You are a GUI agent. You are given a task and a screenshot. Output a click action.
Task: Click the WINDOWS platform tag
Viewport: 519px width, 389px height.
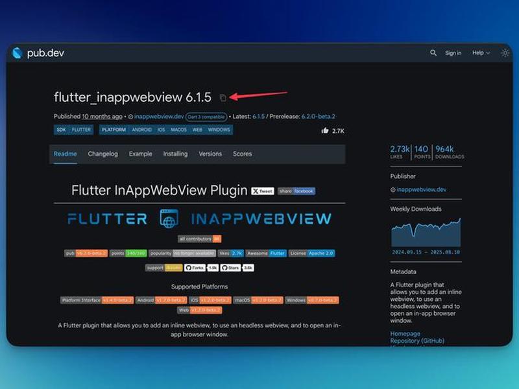click(x=219, y=130)
